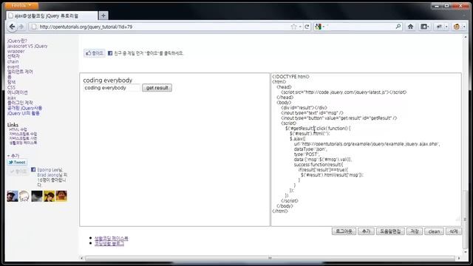
Task: Click the 삭제 button
Action: (x=454, y=231)
